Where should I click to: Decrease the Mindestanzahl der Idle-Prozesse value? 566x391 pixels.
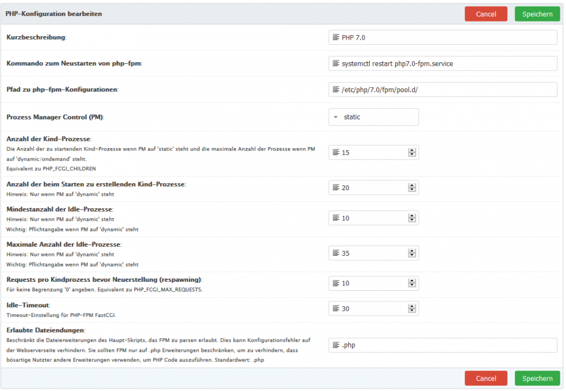coord(413,220)
